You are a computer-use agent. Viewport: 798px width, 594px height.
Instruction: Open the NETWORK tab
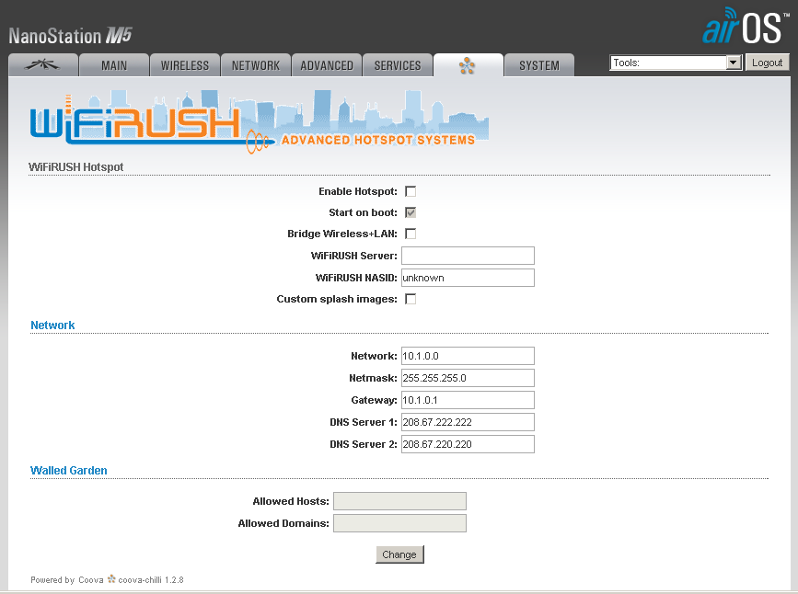pos(256,65)
